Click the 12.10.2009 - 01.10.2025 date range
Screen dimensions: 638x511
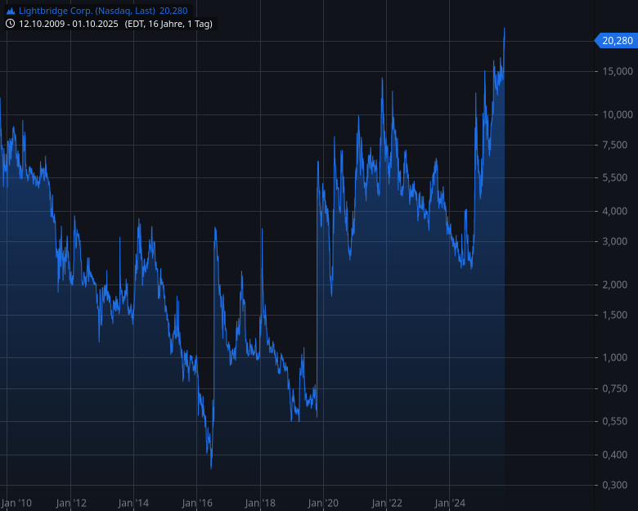coord(69,24)
